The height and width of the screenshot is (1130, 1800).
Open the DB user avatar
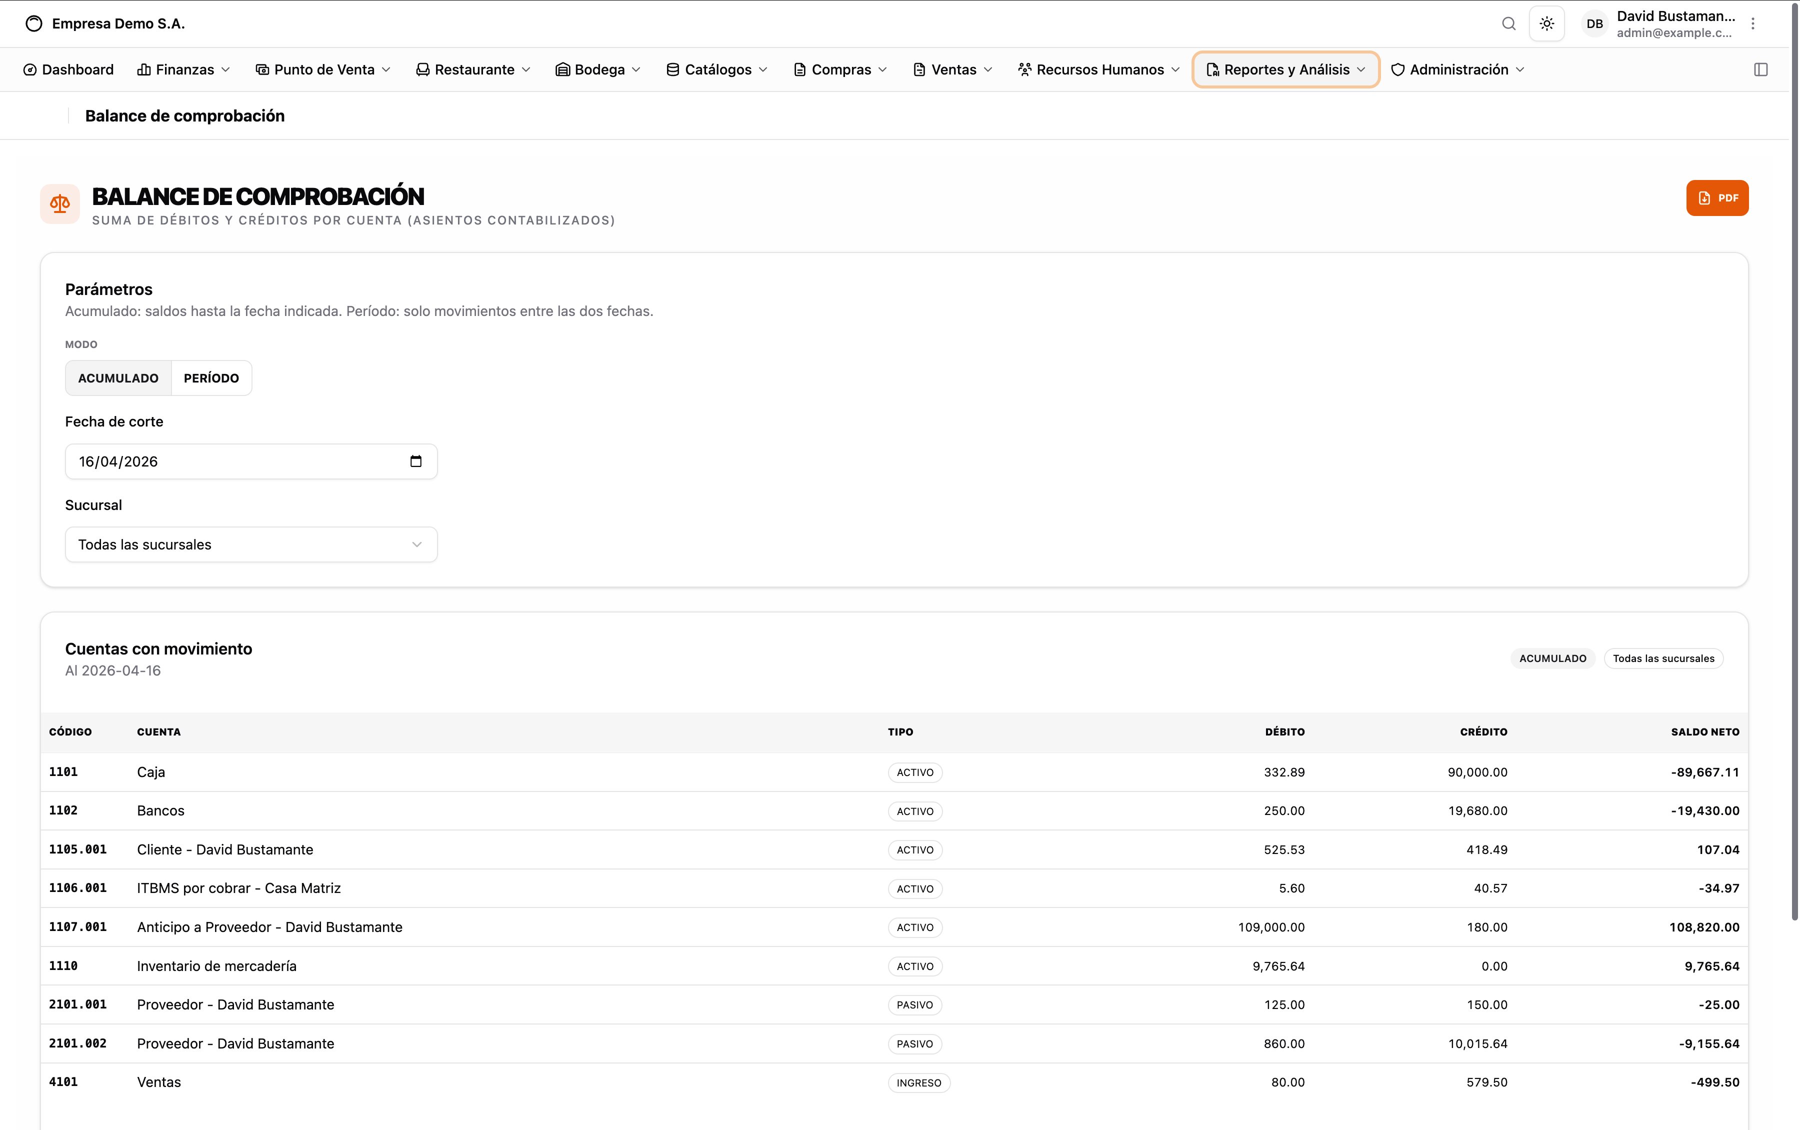pyautogui.click(x=1594, y=24)
